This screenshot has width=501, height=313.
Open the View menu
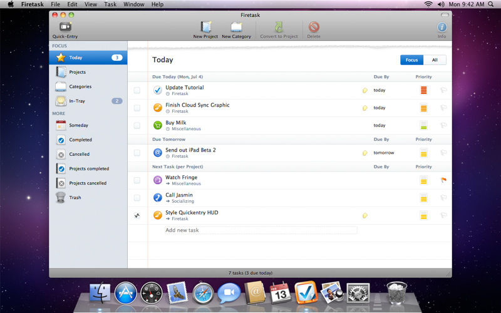point(90,4)
